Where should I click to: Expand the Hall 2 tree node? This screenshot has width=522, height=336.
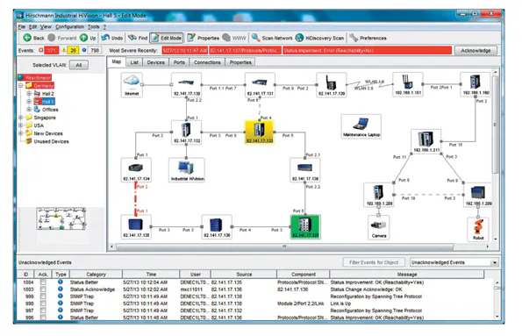click(29, 94)
